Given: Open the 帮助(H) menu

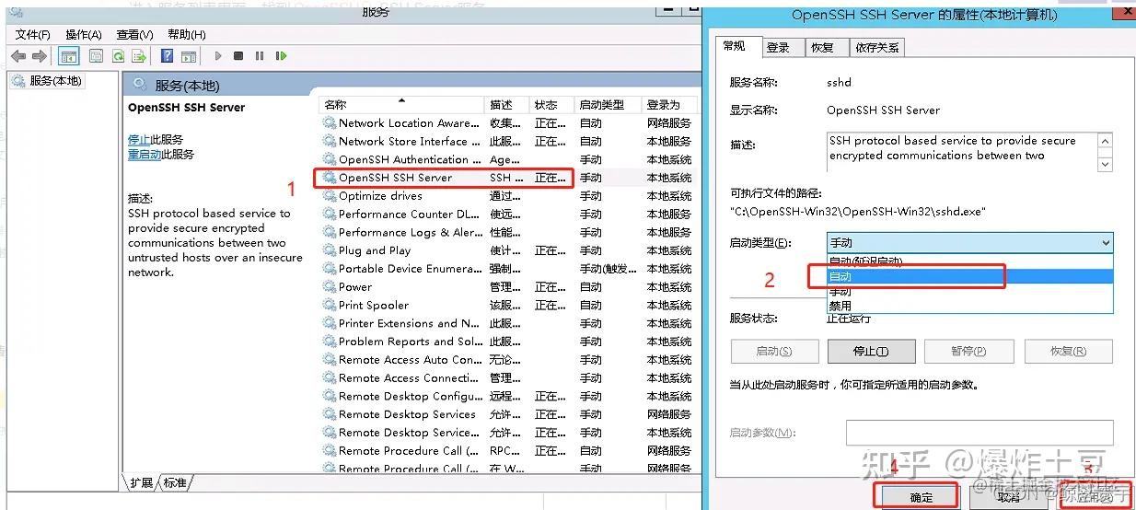Looking at the screenshot, I should coord(186,34).
